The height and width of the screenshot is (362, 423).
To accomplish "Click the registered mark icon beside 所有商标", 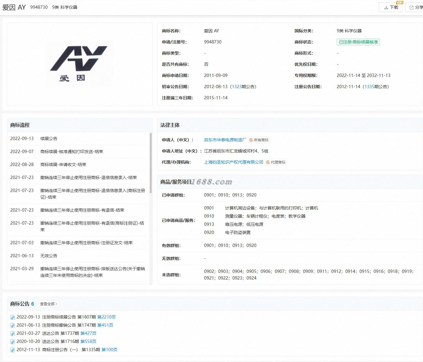I will pyautogui.click(x=251, y=140).
